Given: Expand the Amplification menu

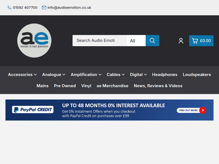Looking at the screenshot, I should (x=86, y=75).
